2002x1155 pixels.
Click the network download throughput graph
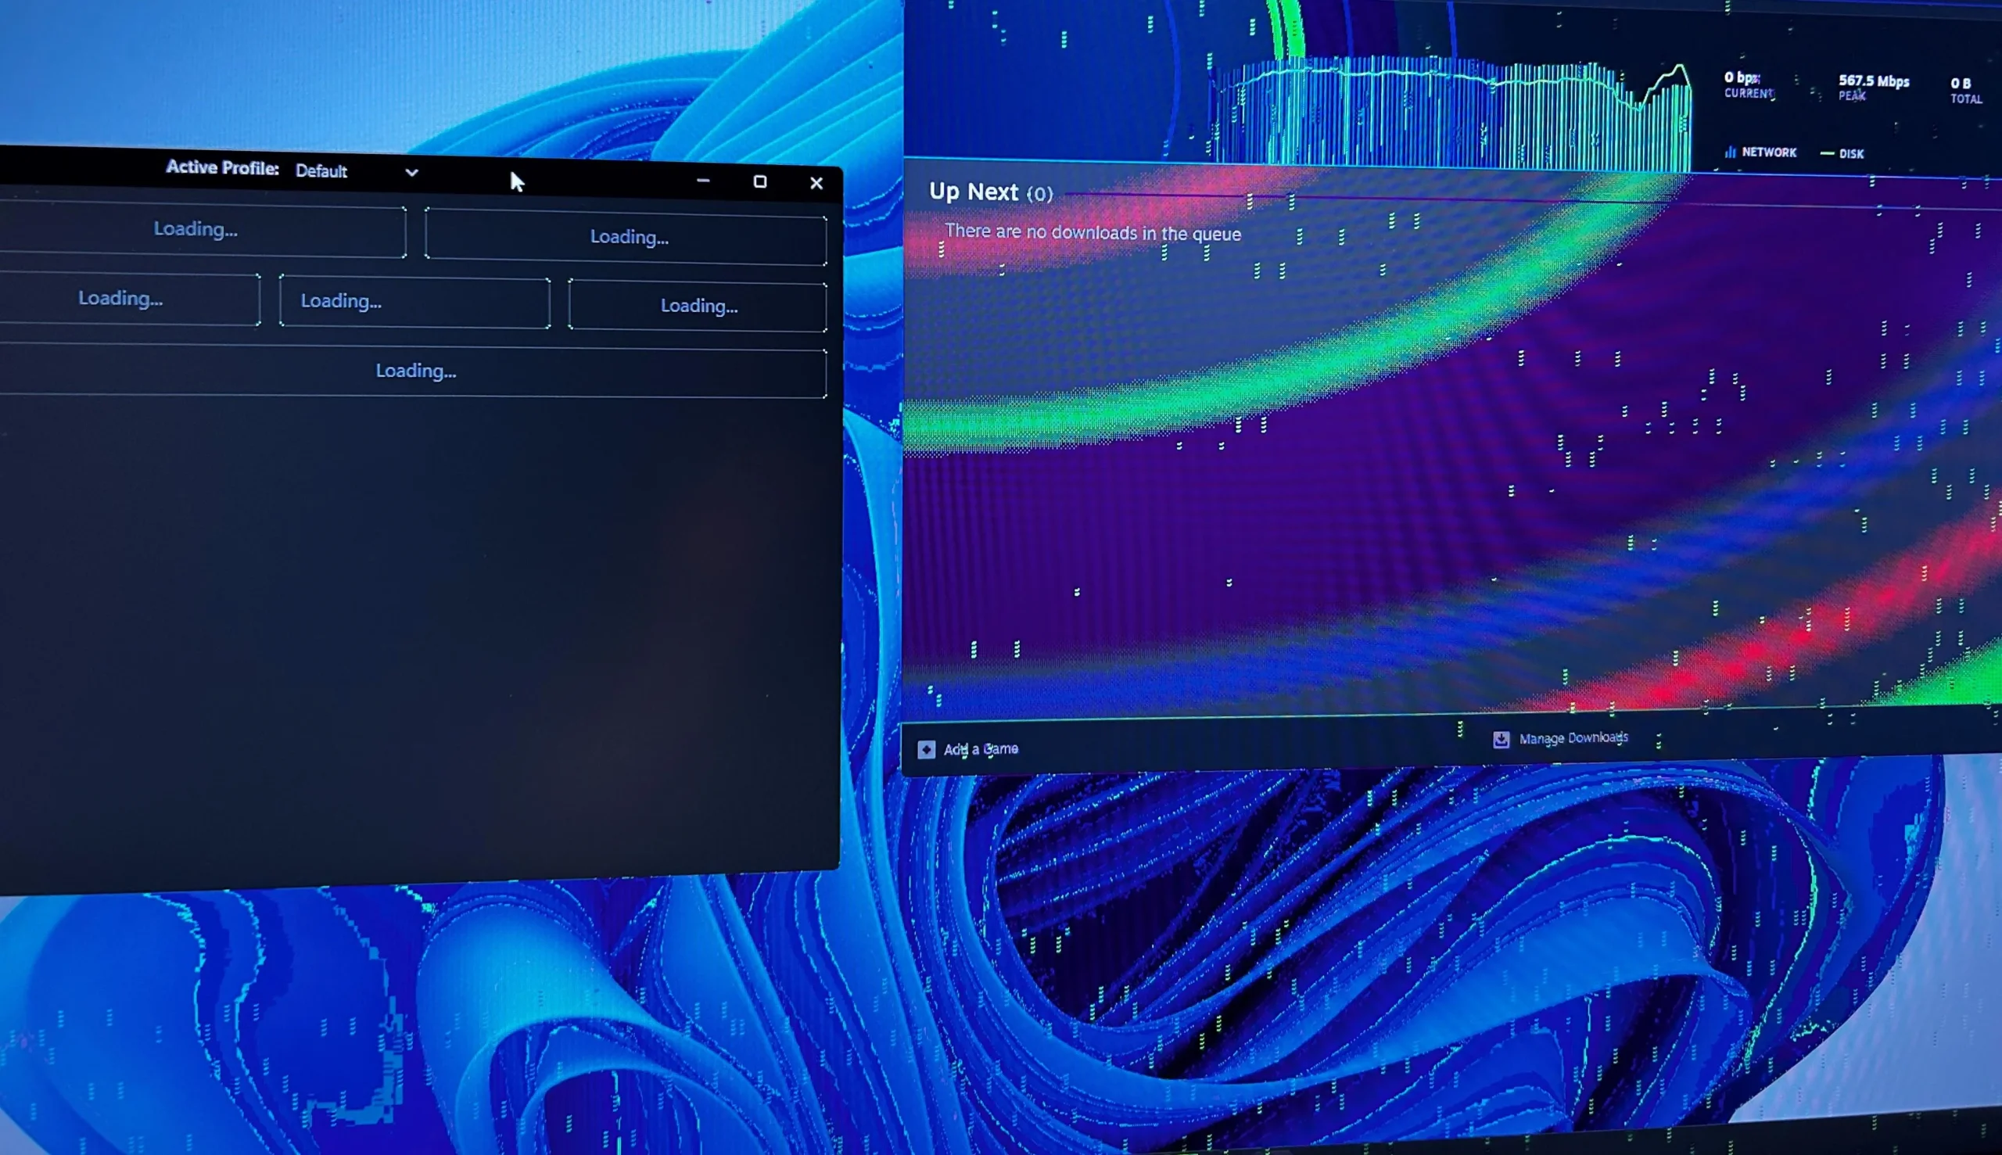[x=1451, y=111]
